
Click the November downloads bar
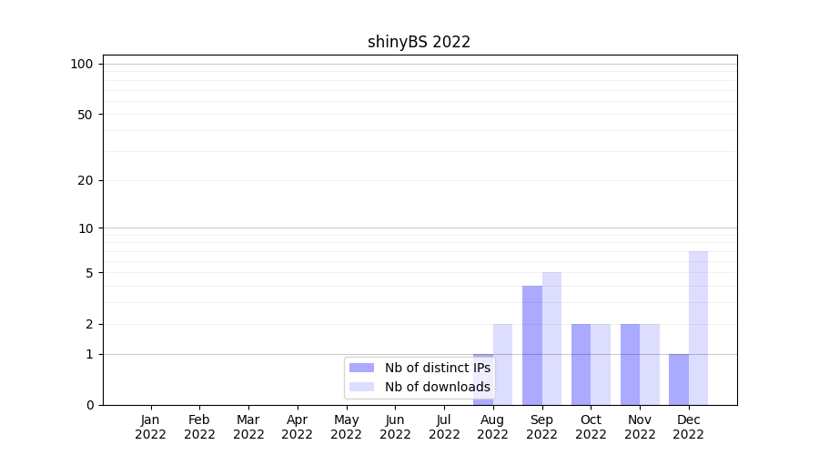(650, 364)
